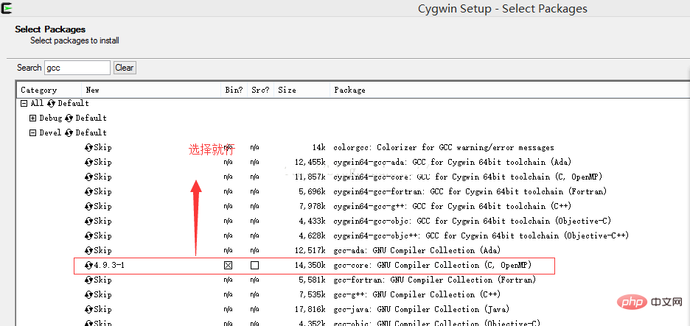Select the cygwin64-gcc-core package description
This screenshot has width=690, height=326.
468,177
